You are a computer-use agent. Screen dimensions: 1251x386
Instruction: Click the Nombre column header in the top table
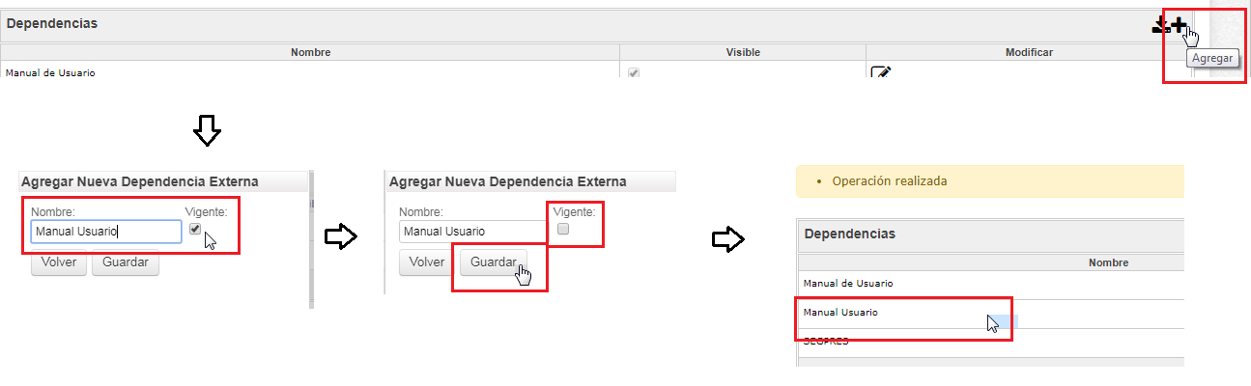click(310, 52)
